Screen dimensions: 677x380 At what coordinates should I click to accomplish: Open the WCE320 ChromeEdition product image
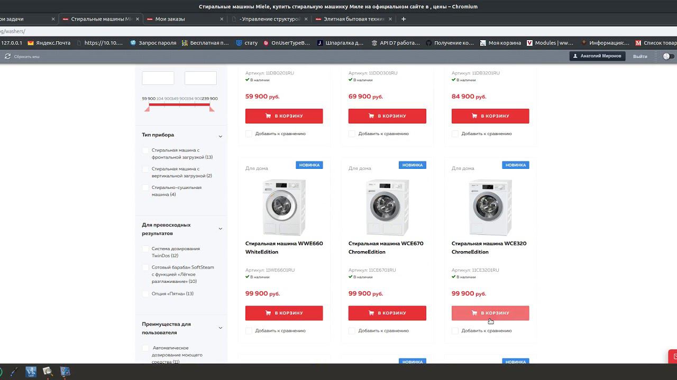pyautogui.click(x=490, y=207)
